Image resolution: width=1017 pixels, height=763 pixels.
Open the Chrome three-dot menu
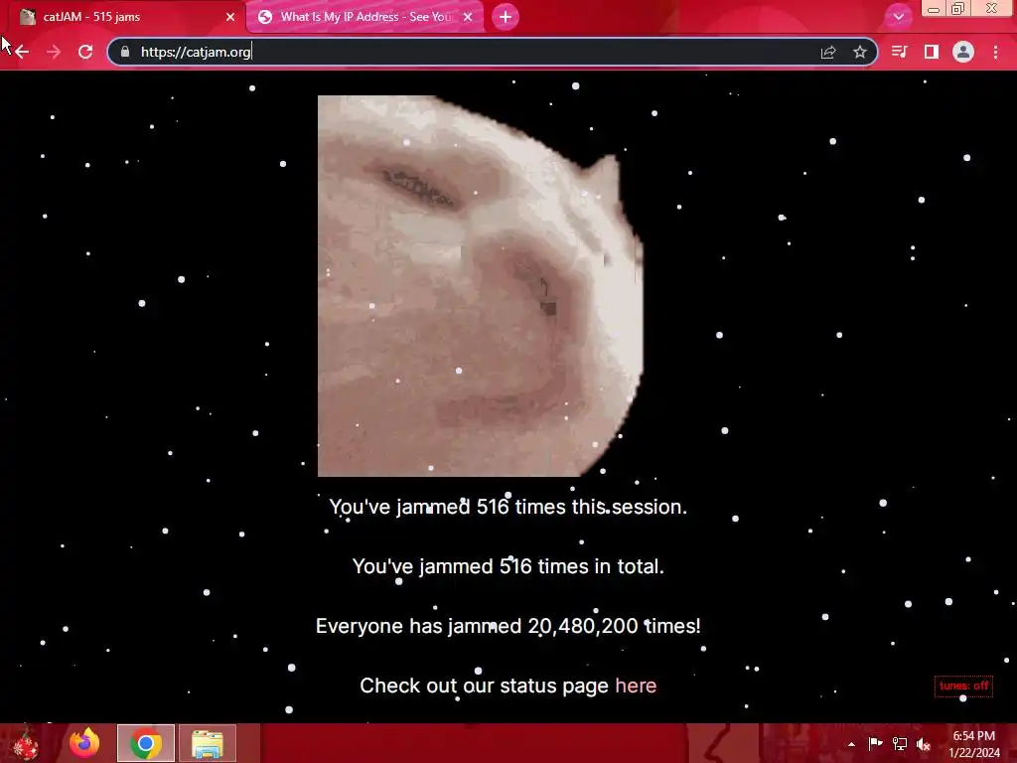[x=995, y=52]
